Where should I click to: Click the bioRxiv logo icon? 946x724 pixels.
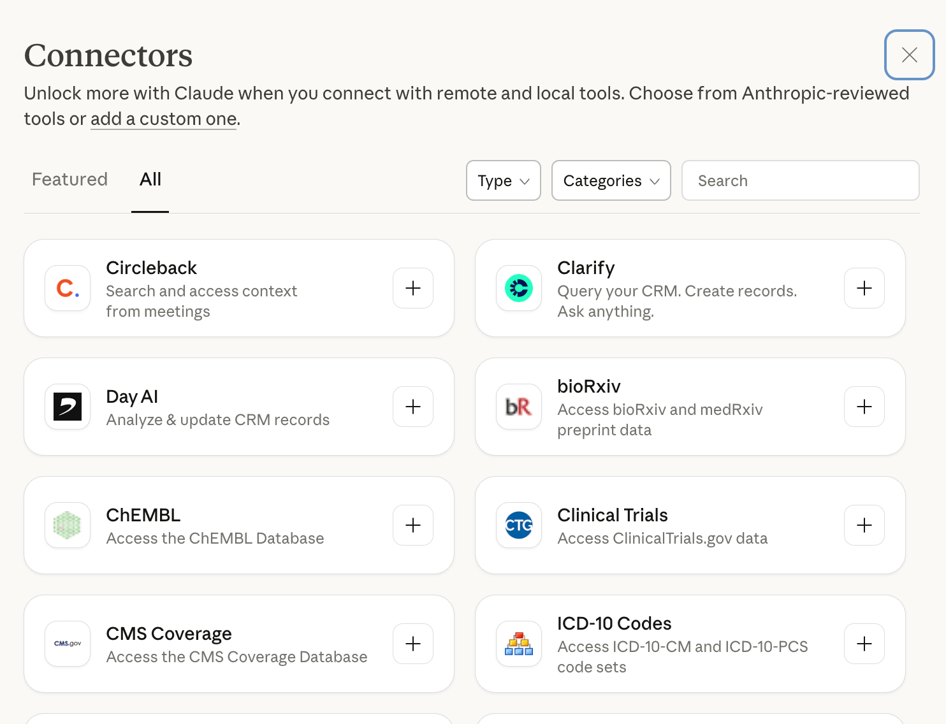(x=519, y=407)
